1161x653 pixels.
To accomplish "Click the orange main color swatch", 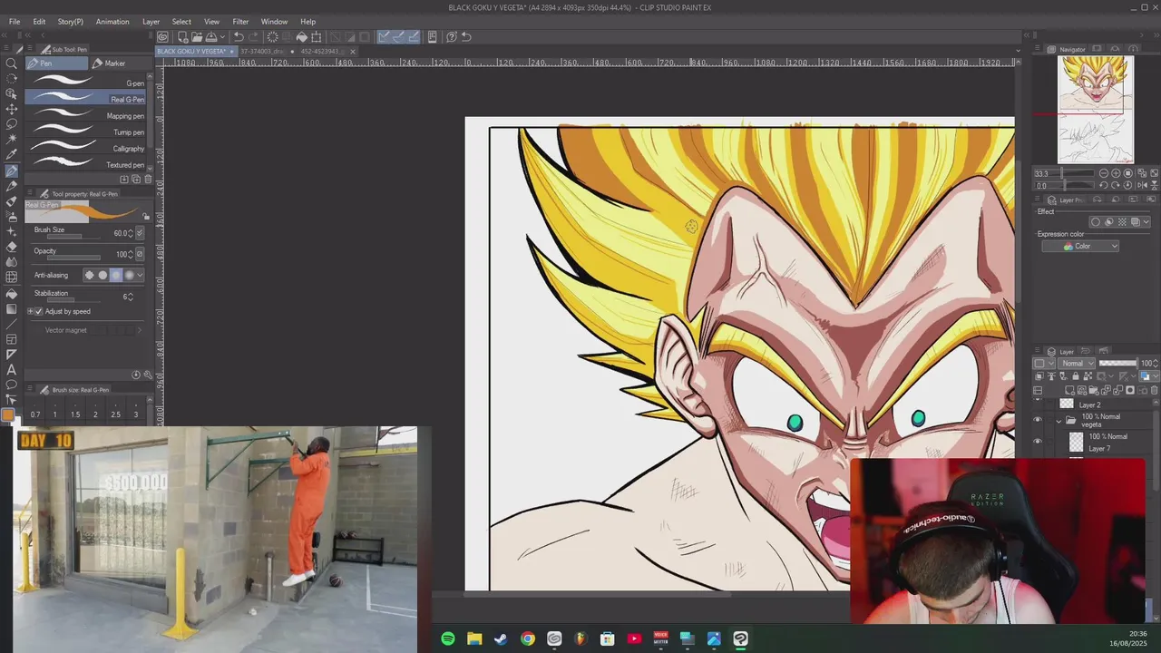I will 7,414.
